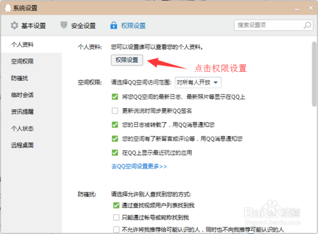Uncheck 将您QQ空间的最新日志、最新照片等显示在QQ上
The width and height of the screenshot is (318, 234).
click(x=115, y=97)
